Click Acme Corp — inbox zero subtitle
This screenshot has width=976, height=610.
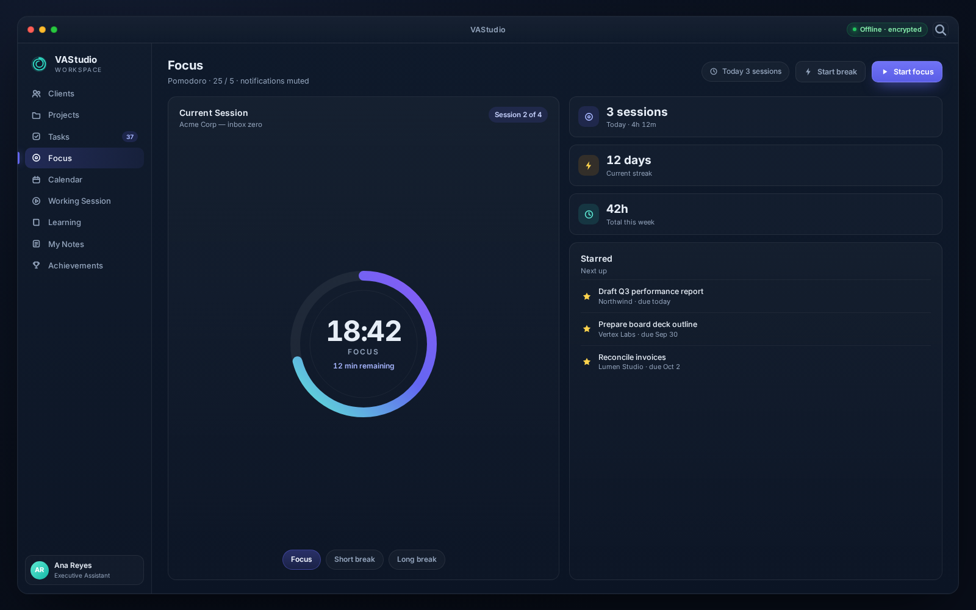tap(221, 124)
